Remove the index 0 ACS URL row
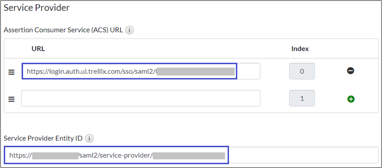This screenshot has width=382, height=168. point(350,71)
